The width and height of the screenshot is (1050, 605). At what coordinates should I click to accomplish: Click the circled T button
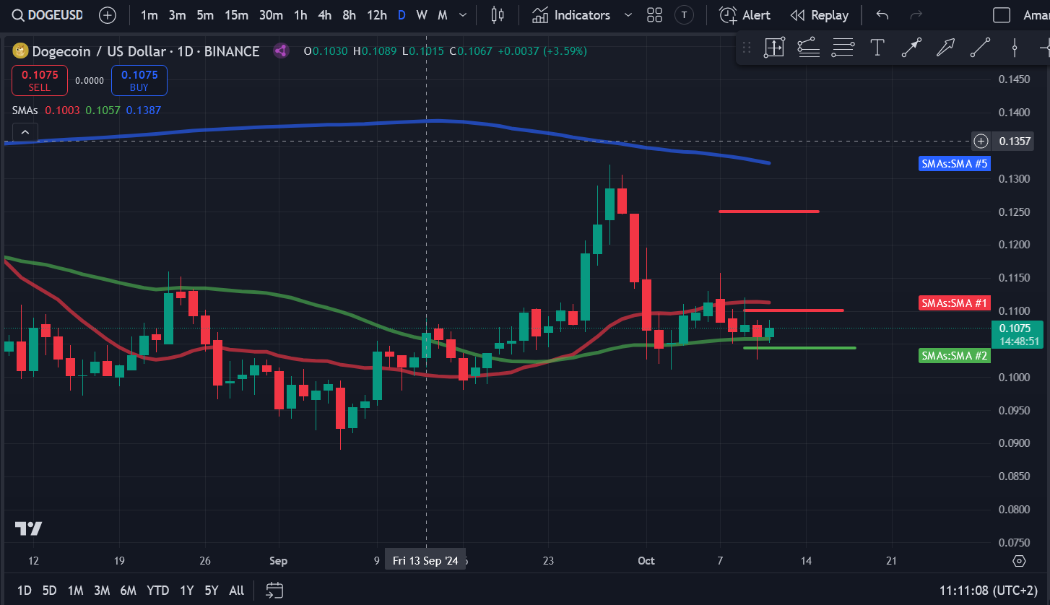684,15
